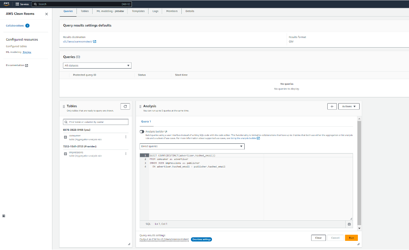Viewport: 409px width, 250px height.
Task: Add a new query tab
Action: click(332, 107)
